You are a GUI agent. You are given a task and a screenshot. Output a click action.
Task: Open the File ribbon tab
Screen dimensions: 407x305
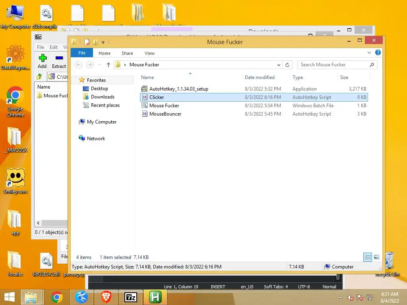pos(82,53)
